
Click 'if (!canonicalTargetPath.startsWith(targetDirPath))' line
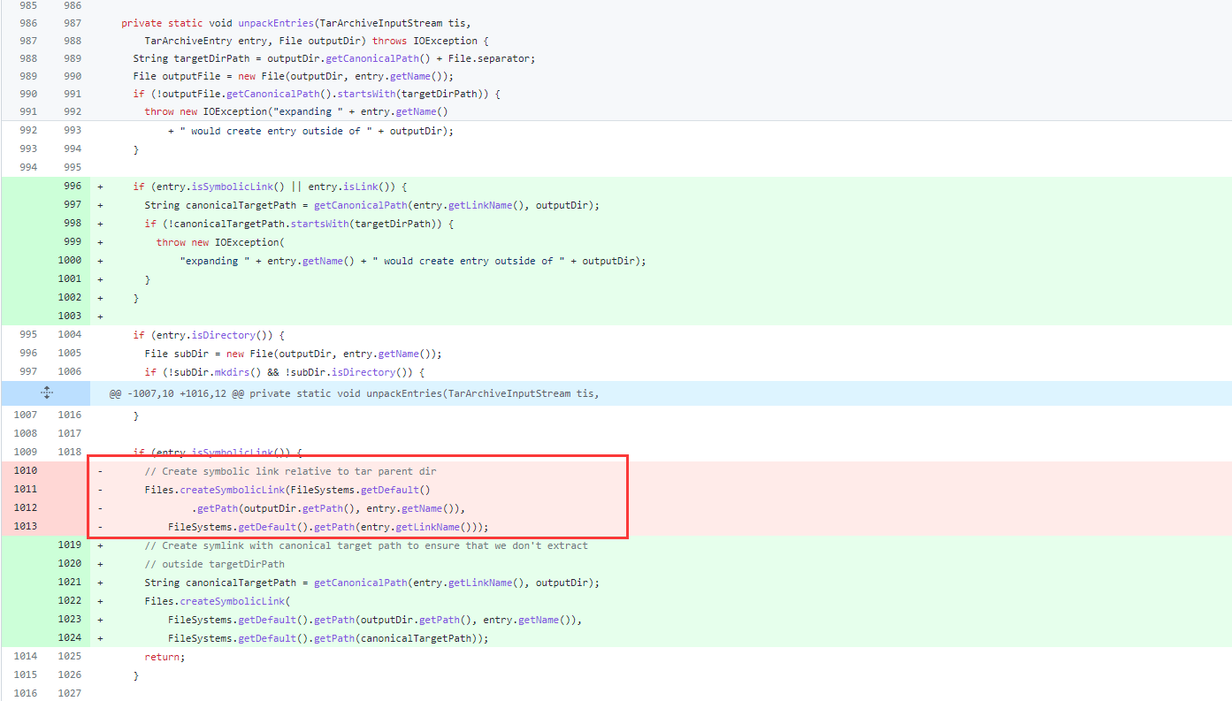pos(299,224)
